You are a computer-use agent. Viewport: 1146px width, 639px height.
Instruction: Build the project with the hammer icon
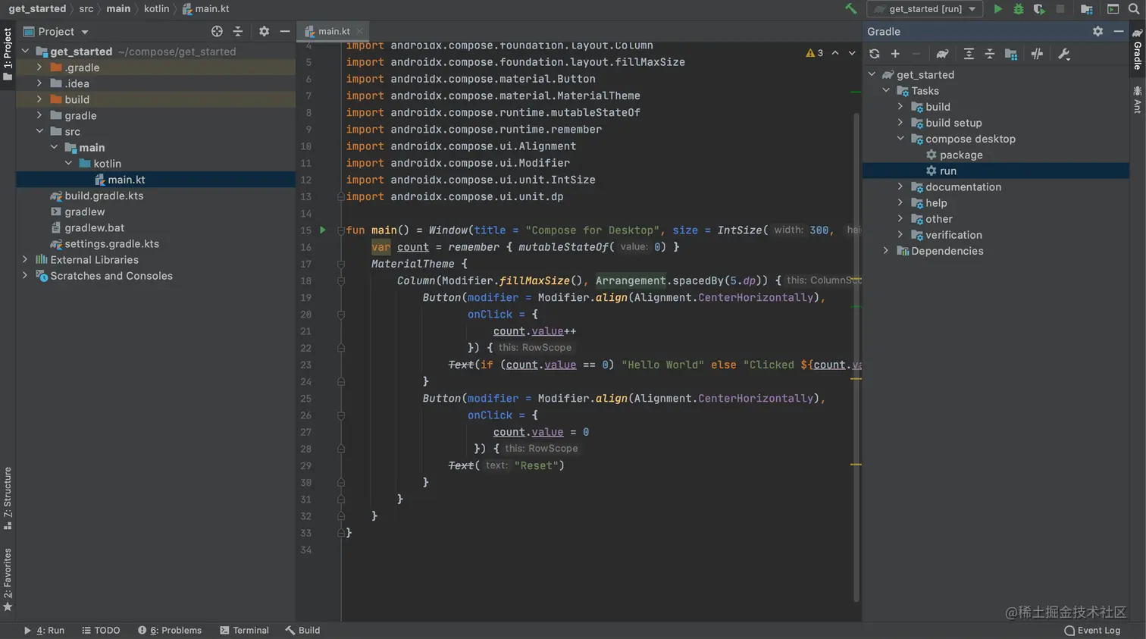(x=850, y=8)
